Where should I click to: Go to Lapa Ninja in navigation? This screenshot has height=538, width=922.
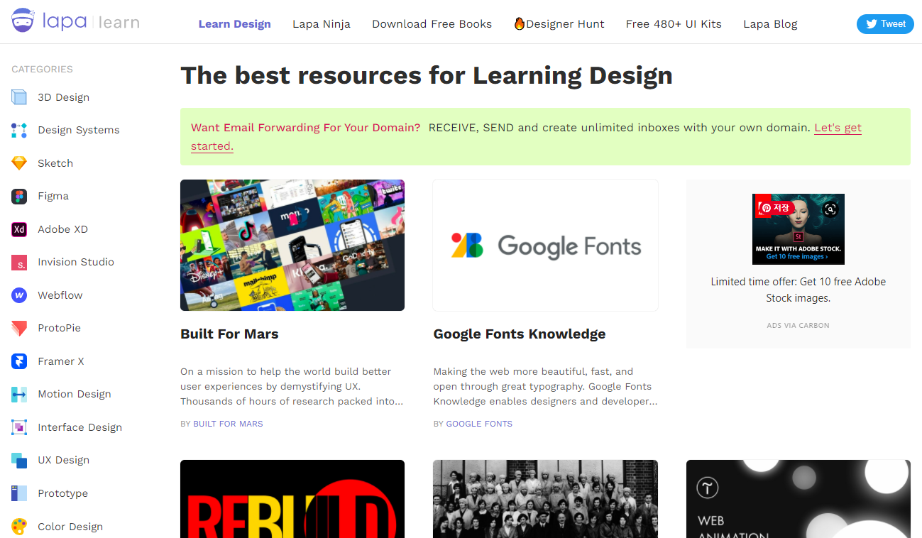click(x=322, y=24)
